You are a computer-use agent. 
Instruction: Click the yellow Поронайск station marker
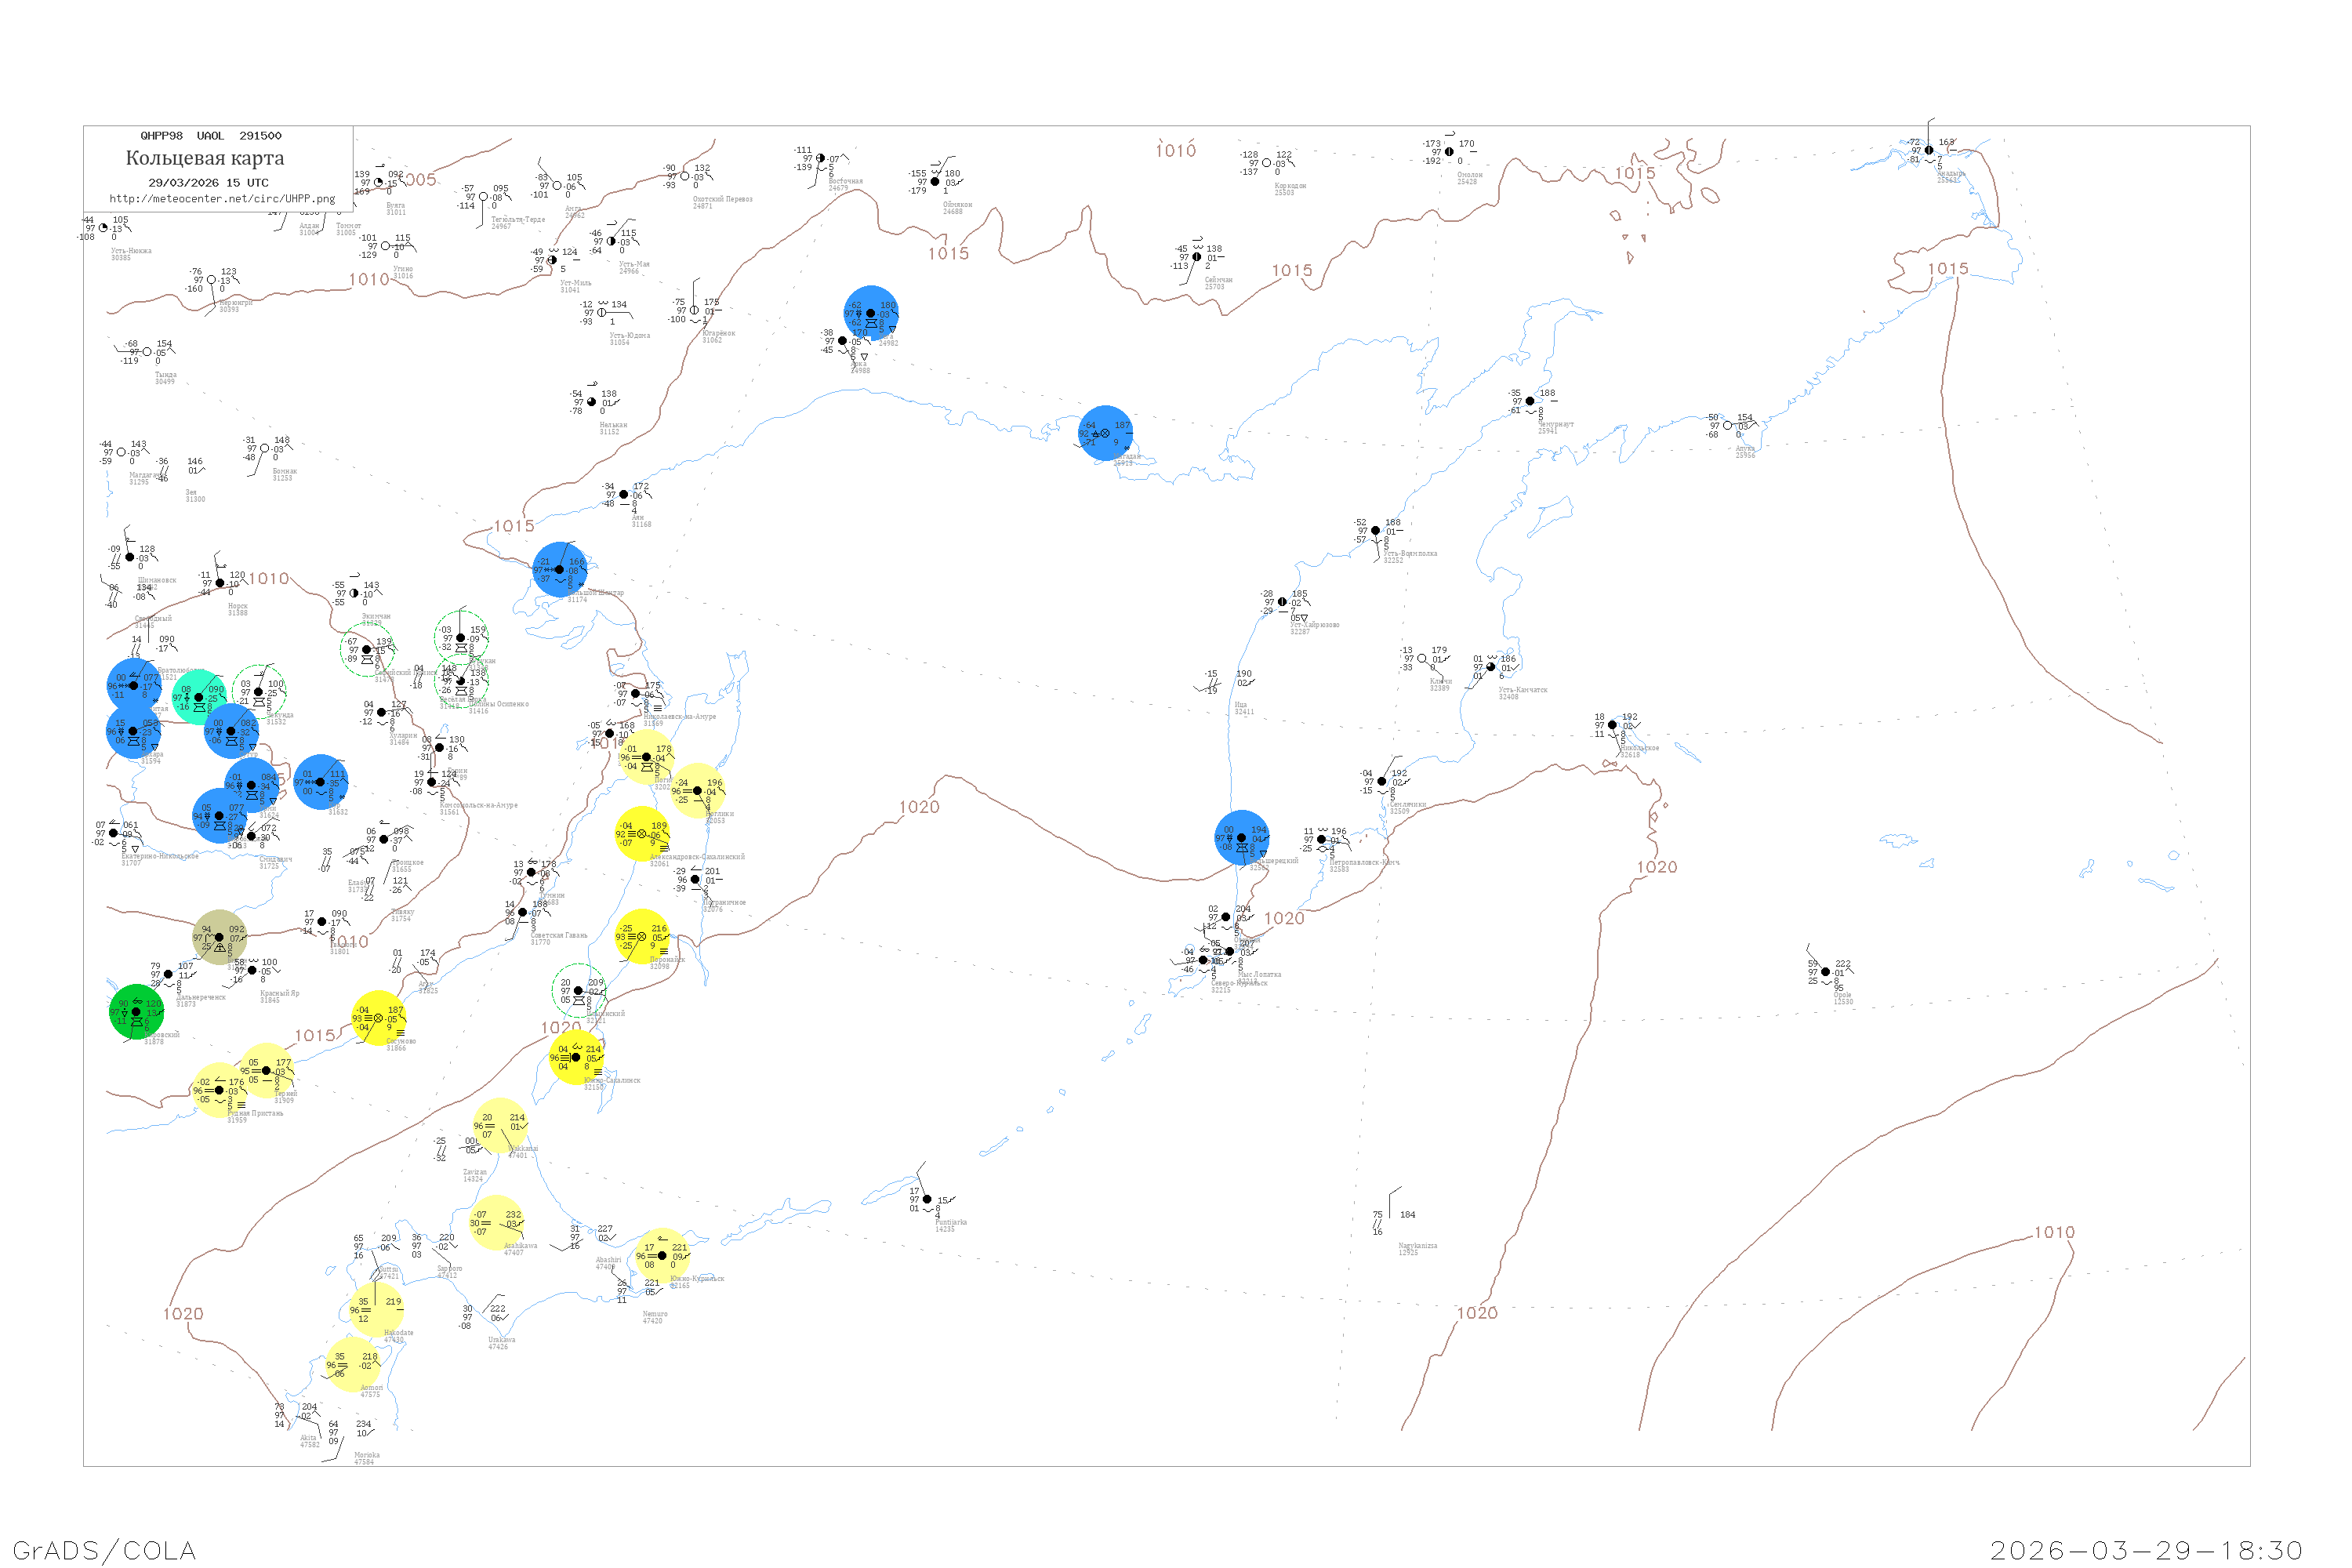[x=642, y=937]
